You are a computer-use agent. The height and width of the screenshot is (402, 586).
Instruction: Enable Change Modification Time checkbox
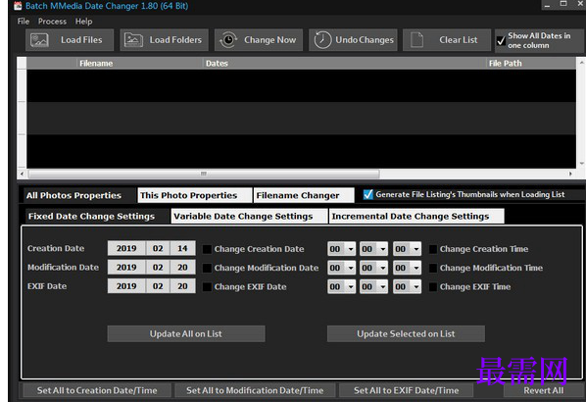click(433, 268)
